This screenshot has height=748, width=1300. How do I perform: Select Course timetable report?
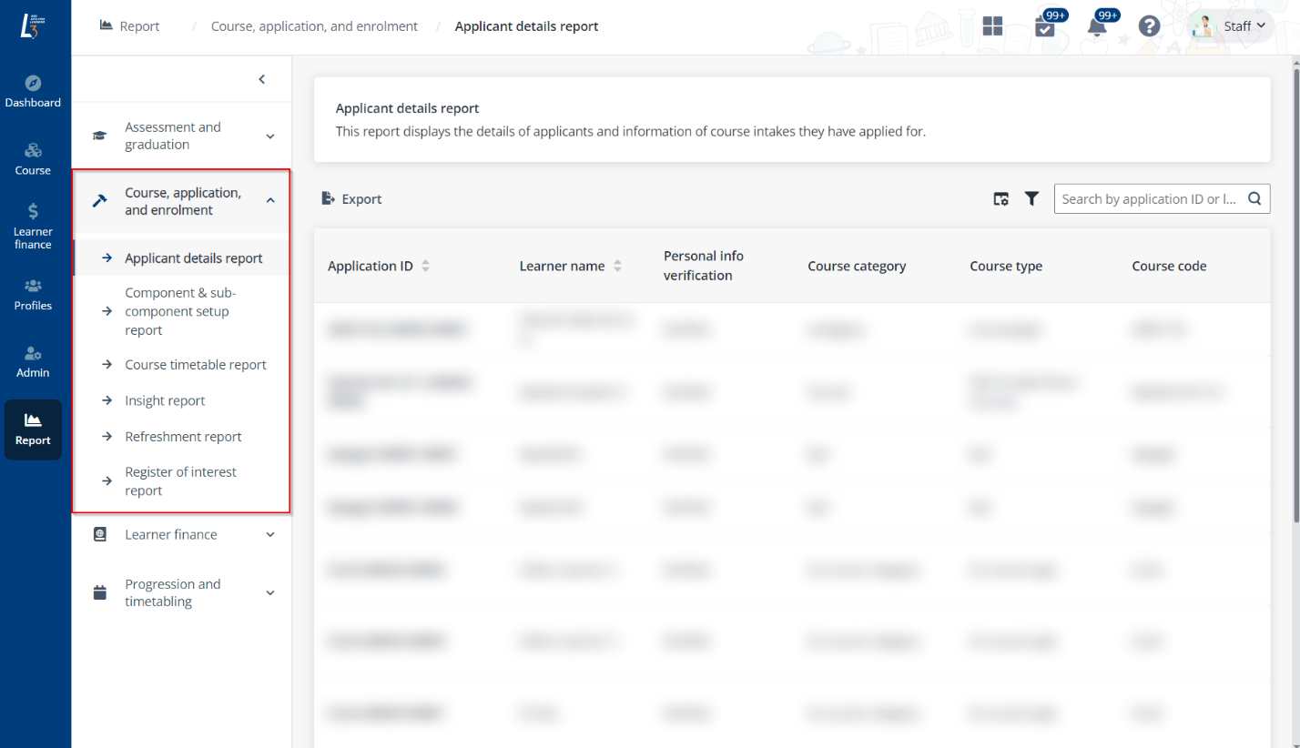click(196, 365)
